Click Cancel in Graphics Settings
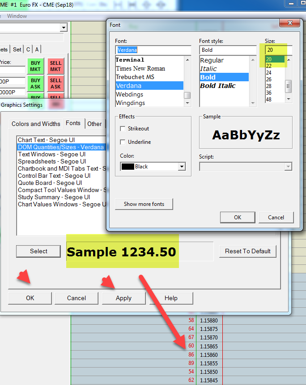306x385 pixels. coord(76,298)
